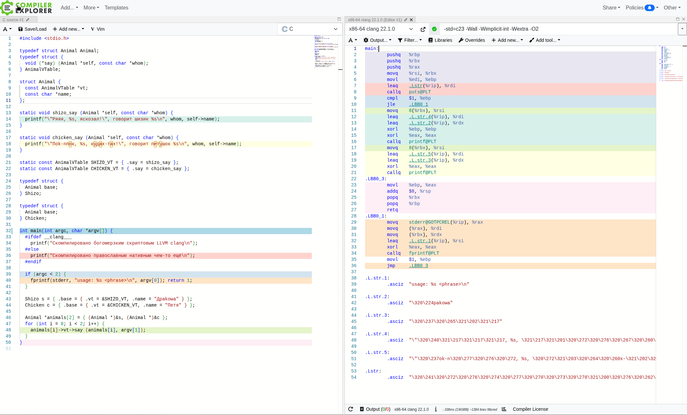This screenshot has width=687, height=415.
Task: Rename C source #1 tab via pencil icon
Action: pos(28,20)
